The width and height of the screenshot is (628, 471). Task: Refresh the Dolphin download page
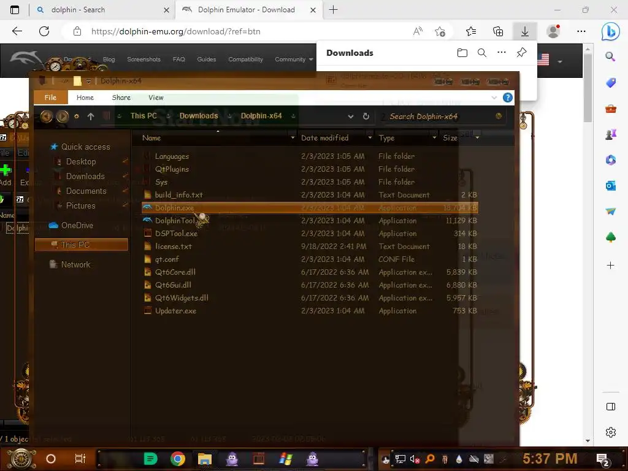(44, 31)
